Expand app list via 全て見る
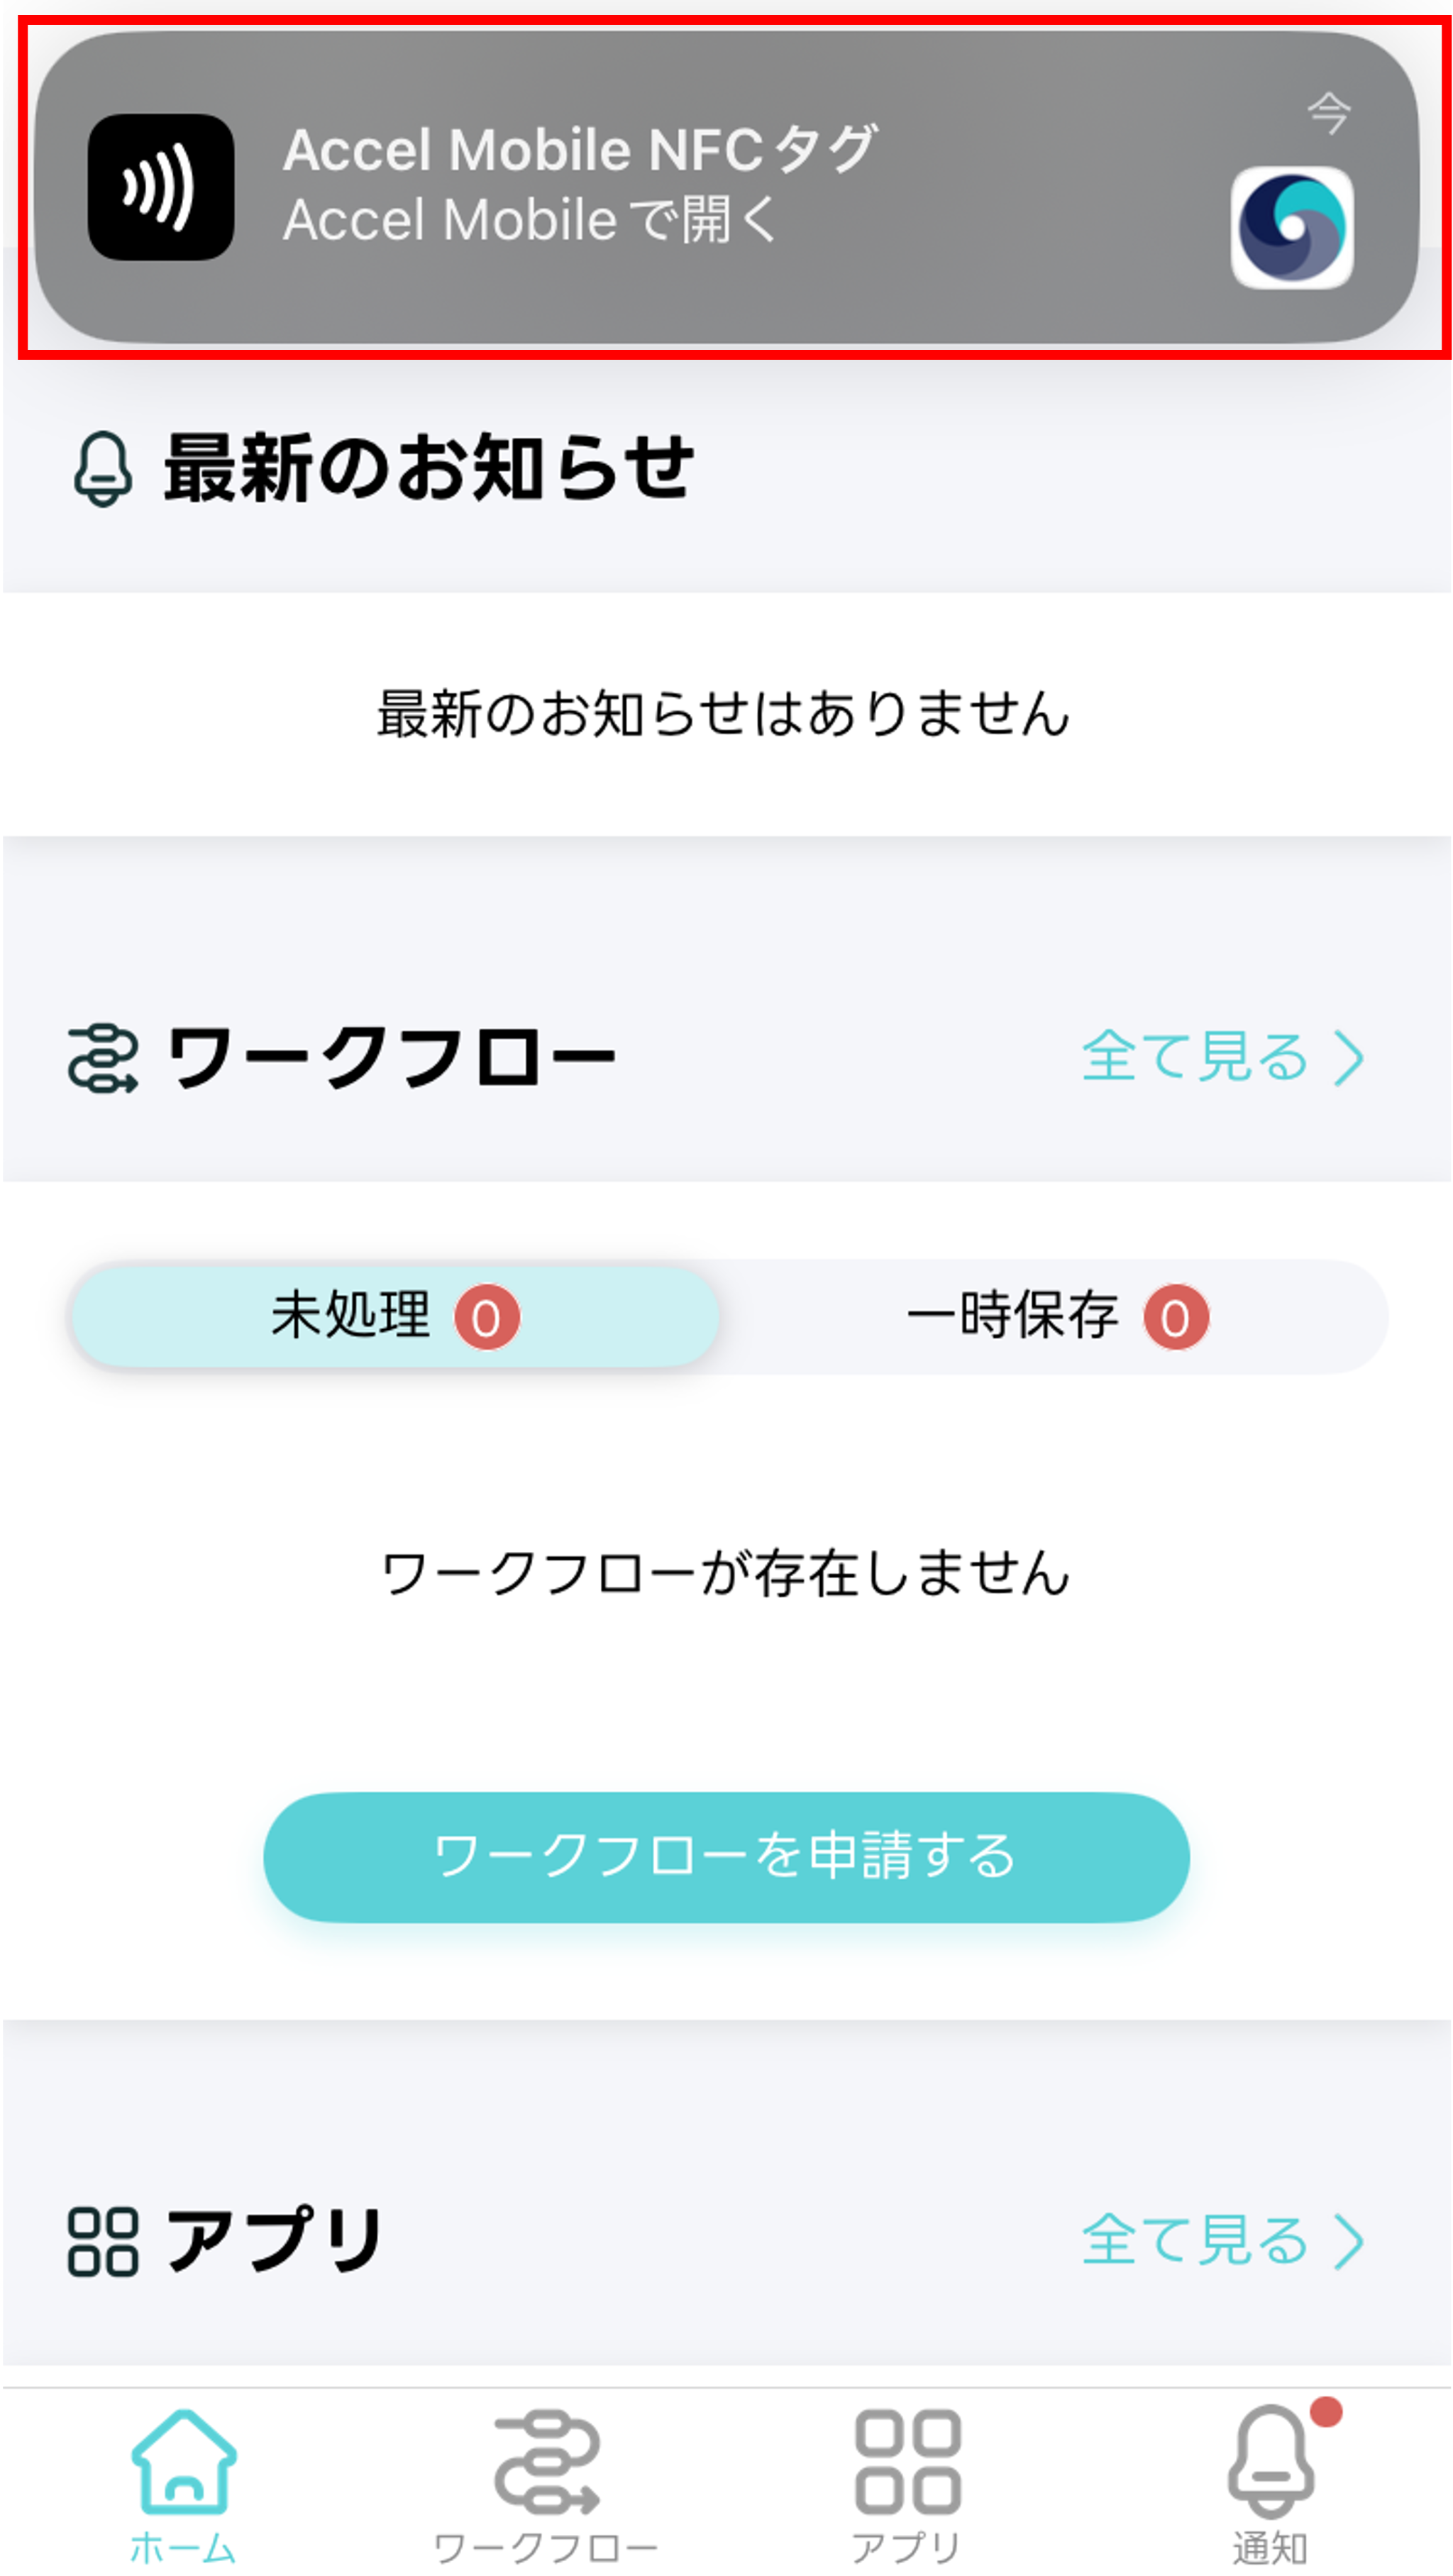 click(1196, 2240)
